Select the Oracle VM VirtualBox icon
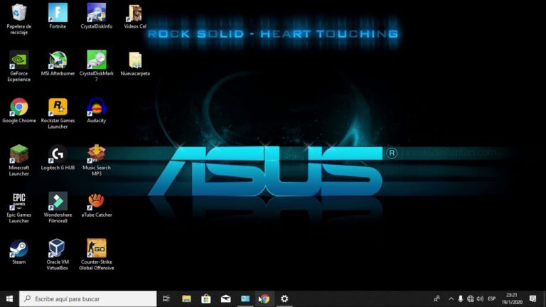This screenshot has height=307, width=546. pos(58,255)
